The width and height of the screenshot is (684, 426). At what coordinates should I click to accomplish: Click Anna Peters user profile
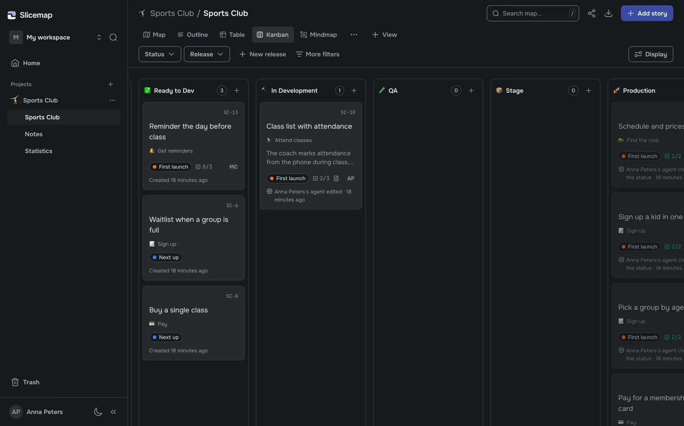[x=36, y=412]
